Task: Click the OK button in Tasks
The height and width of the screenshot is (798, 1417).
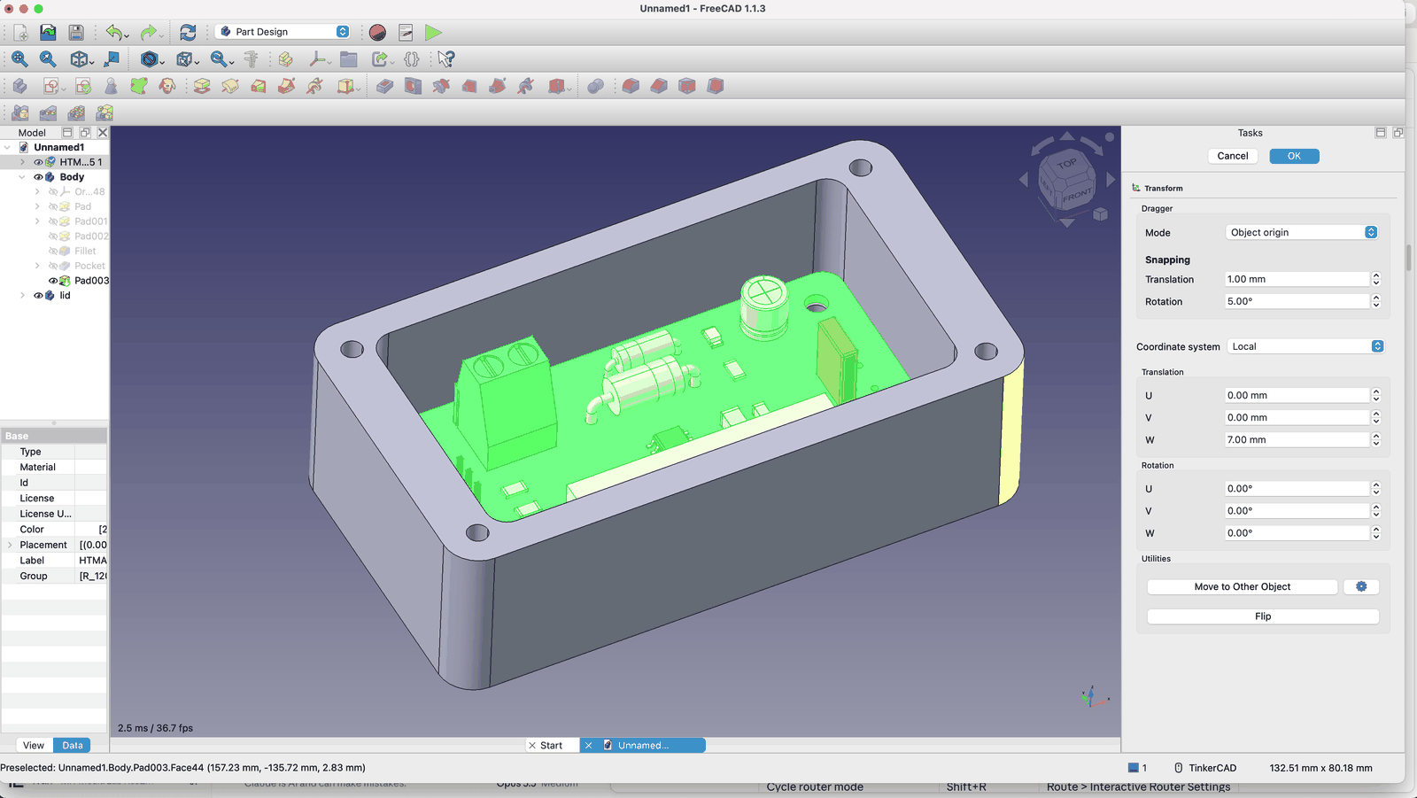Action: (x=1294, y=156)
